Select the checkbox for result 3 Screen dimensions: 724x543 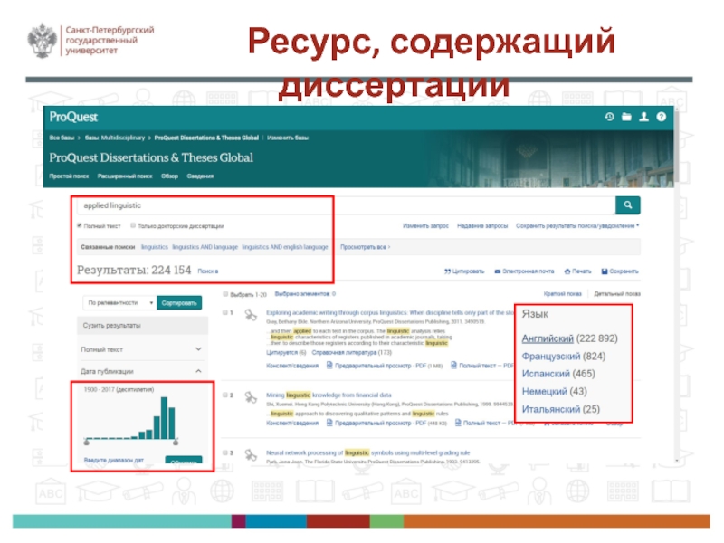[x=225, y=453]
